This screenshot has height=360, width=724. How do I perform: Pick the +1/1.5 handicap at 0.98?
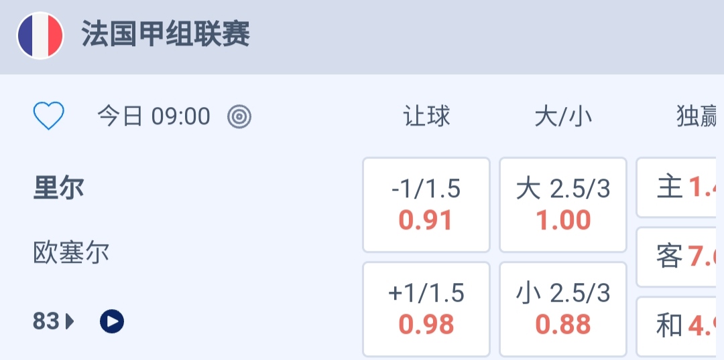[x=426, y=309]
